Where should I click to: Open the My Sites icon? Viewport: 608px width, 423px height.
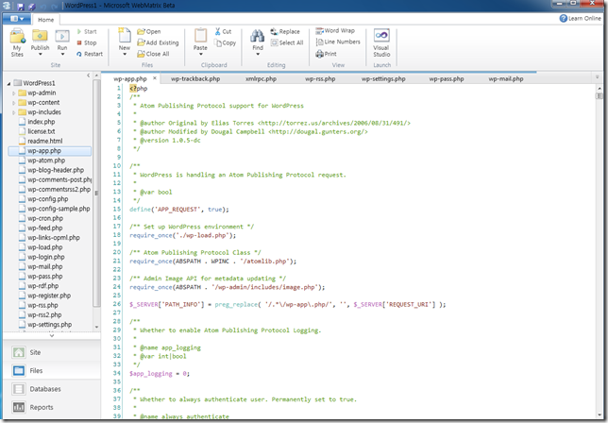pos(17,37)
